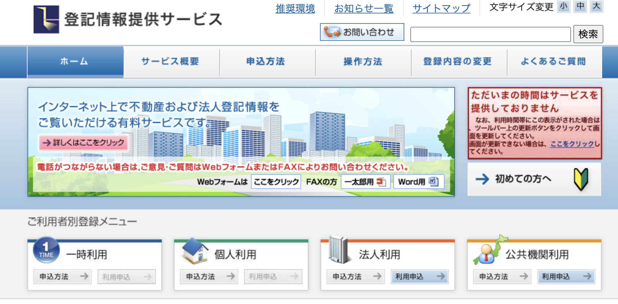This screenshot has height=304, width=618.
Task: Open the Word用 FAX form document
Action: pos(418,182)
